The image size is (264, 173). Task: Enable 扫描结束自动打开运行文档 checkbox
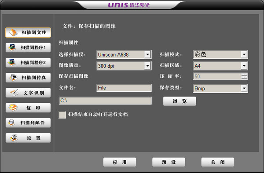pyautogui.click(x=62, y=115)
